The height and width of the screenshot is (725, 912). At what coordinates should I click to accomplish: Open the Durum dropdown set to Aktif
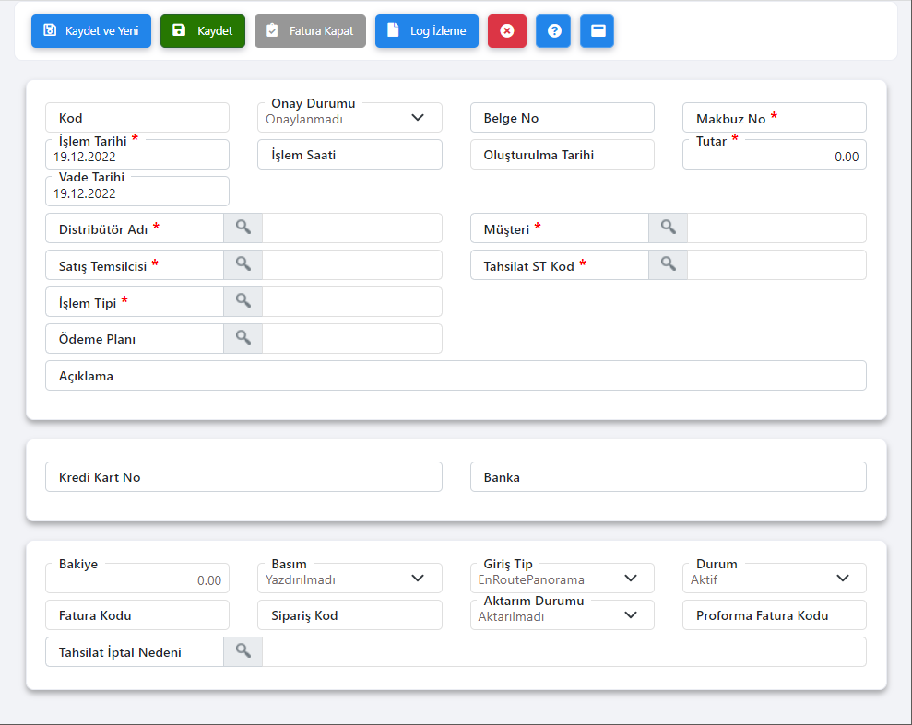tap(842, 579)
